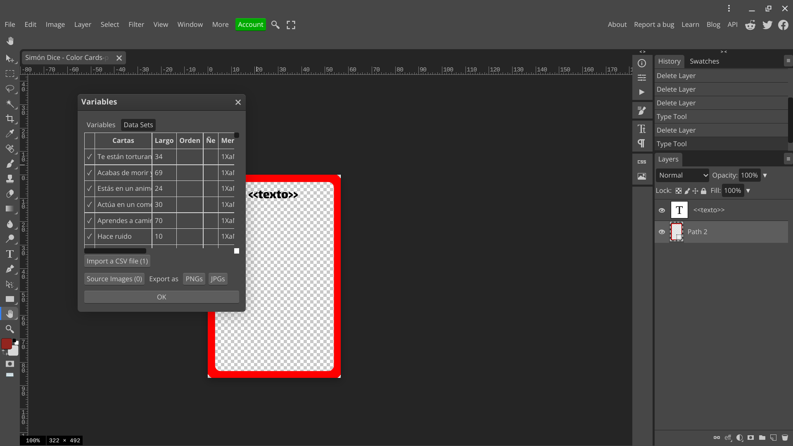This screenshot has height=446, width=793.
Task: Select the Gradient tool
Action: point(10,209)
